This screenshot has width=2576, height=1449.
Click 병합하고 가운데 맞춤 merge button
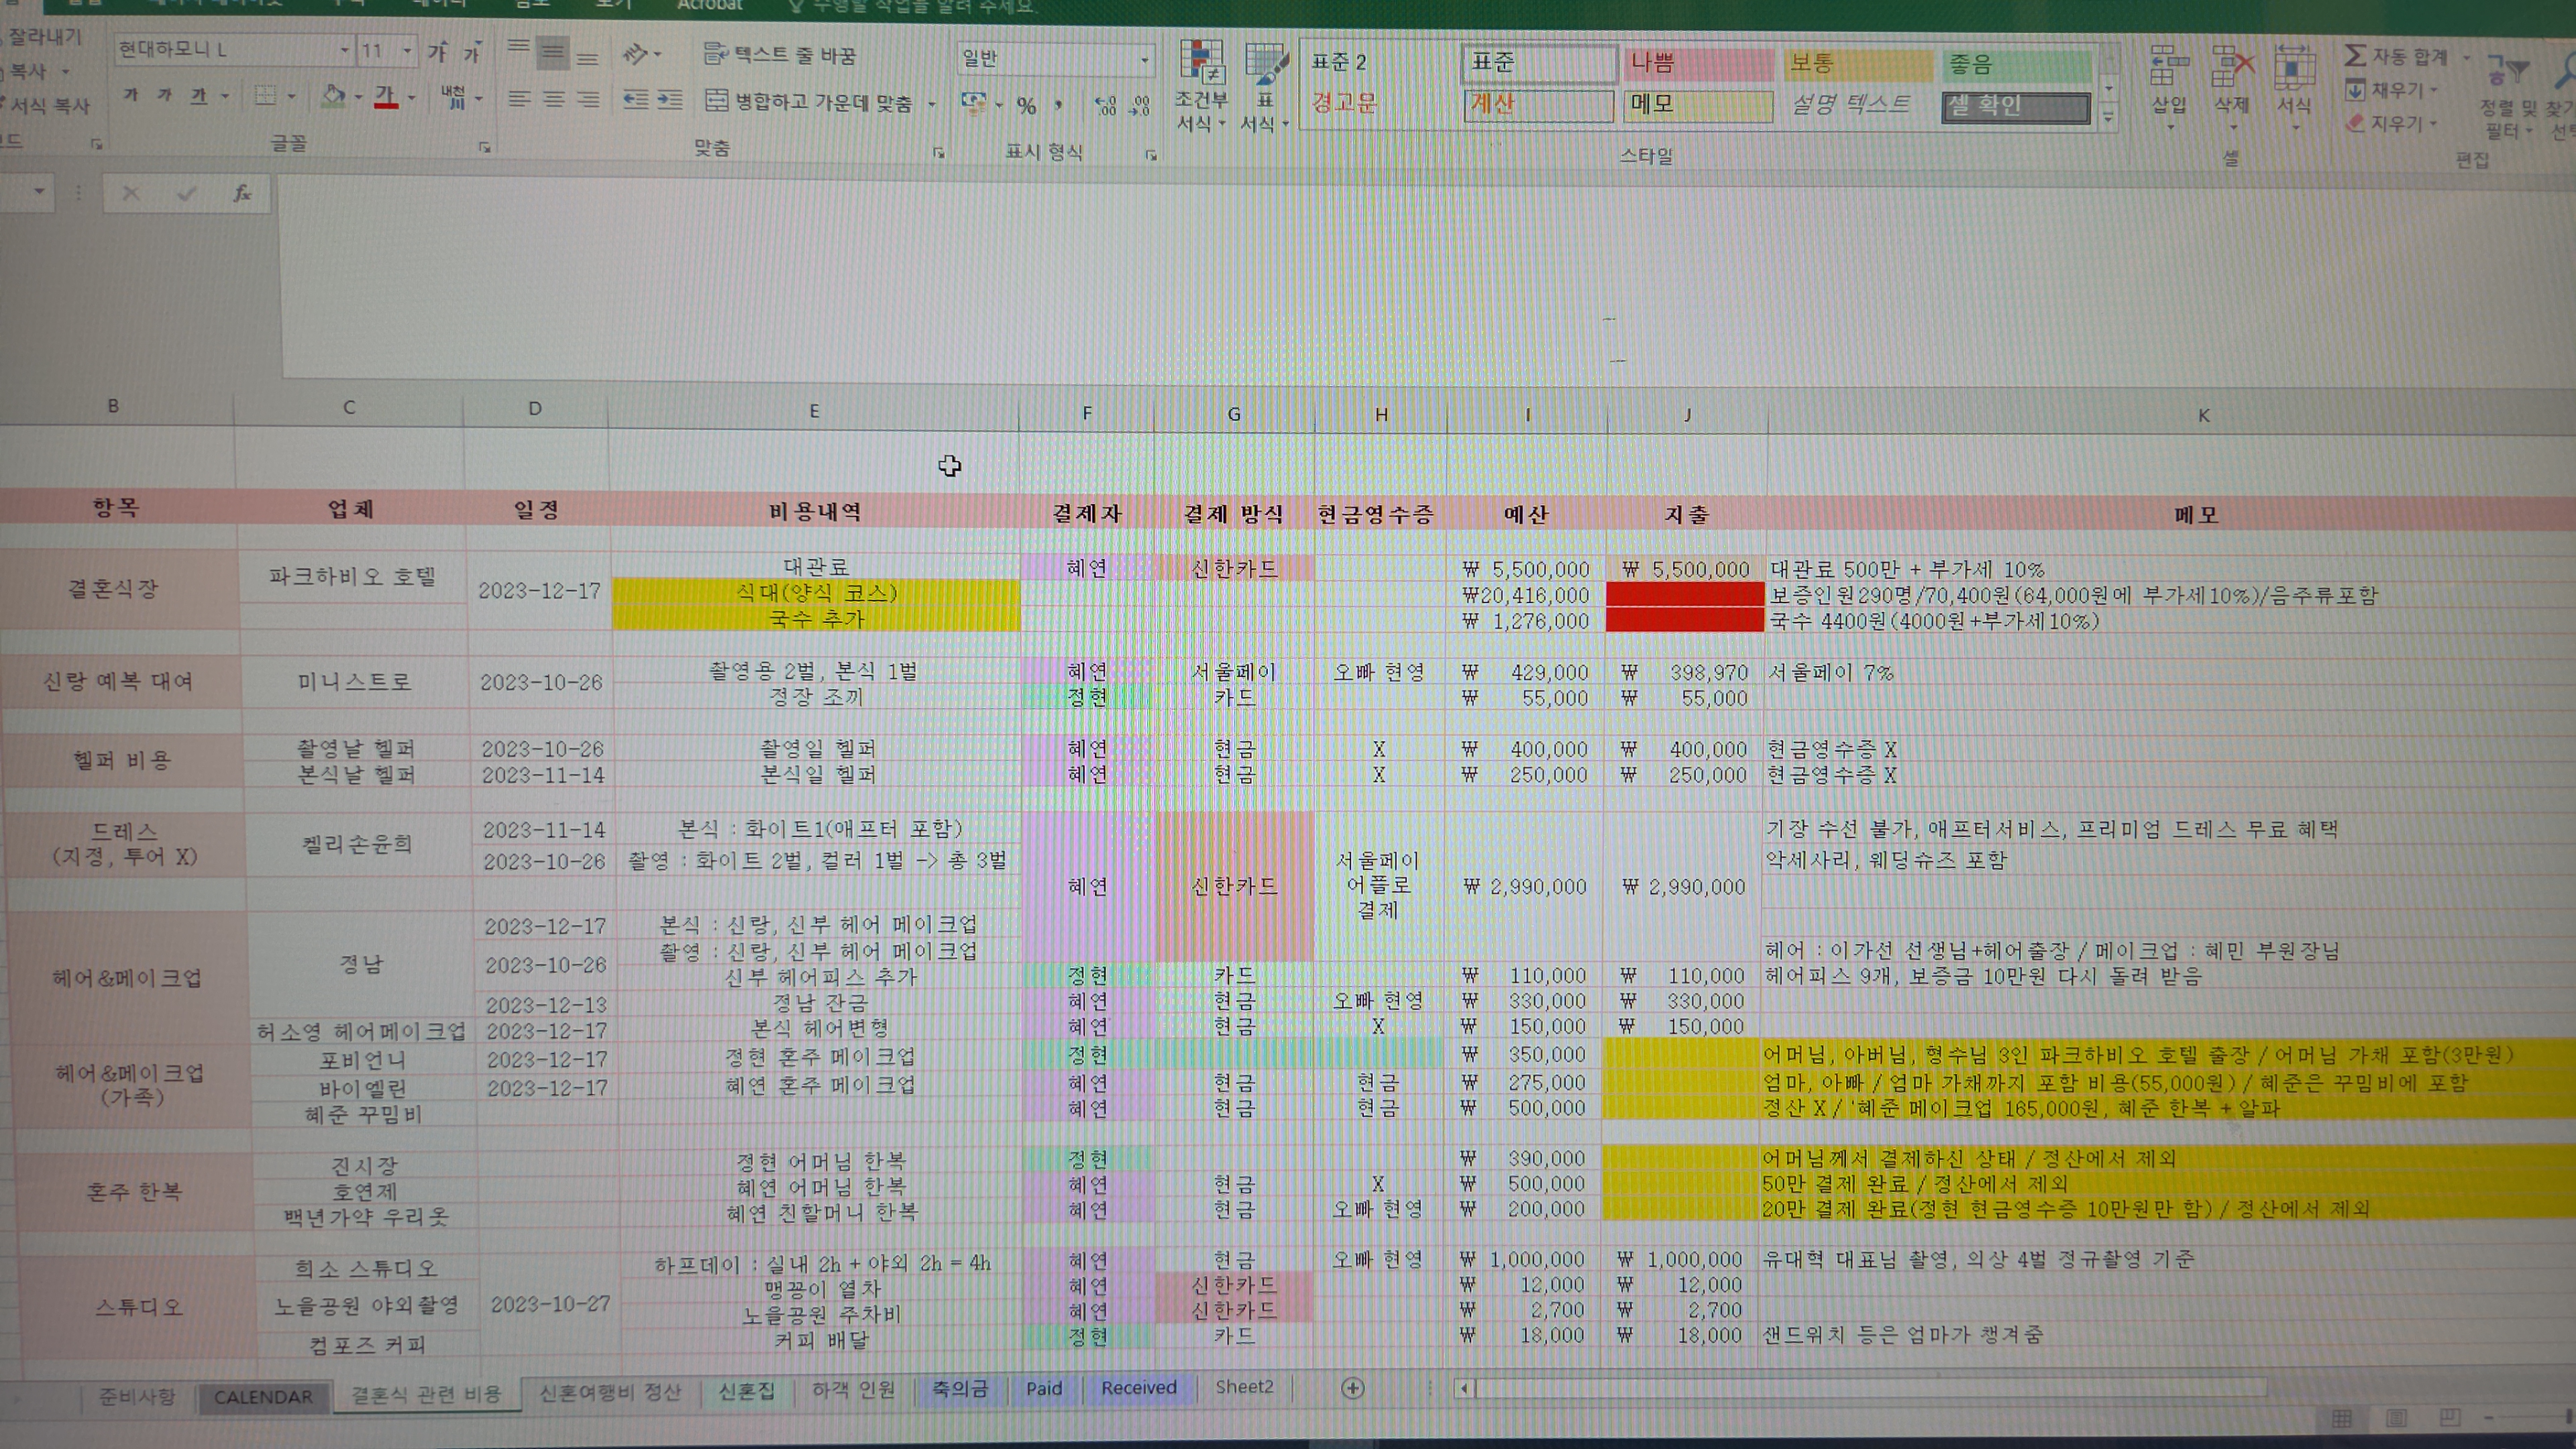[x=809, y=102]
